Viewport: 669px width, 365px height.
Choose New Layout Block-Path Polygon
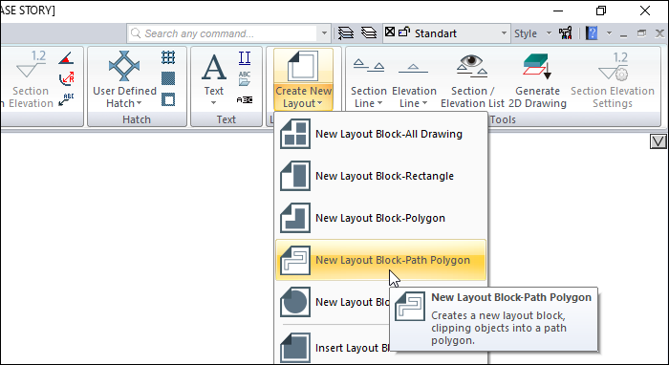click(380, 260)
